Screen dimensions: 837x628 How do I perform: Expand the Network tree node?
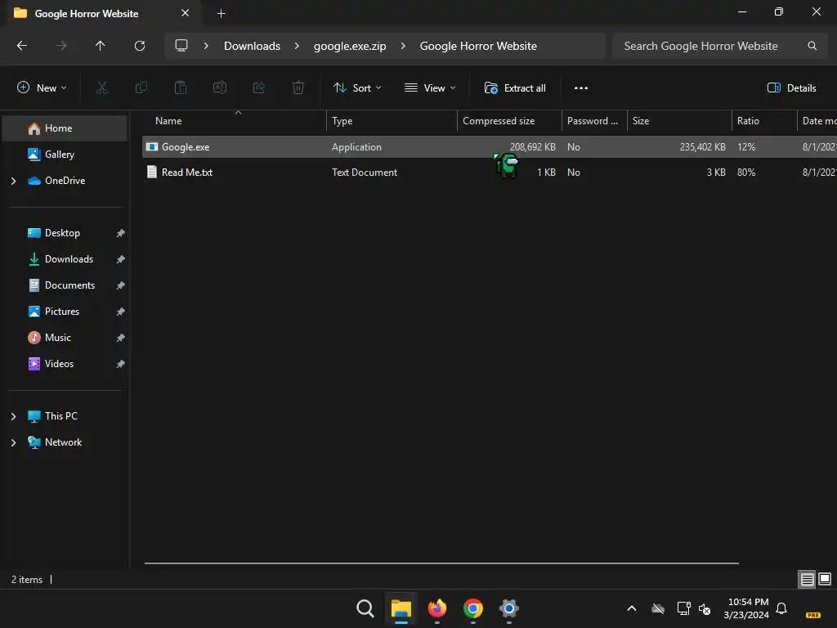13,442
